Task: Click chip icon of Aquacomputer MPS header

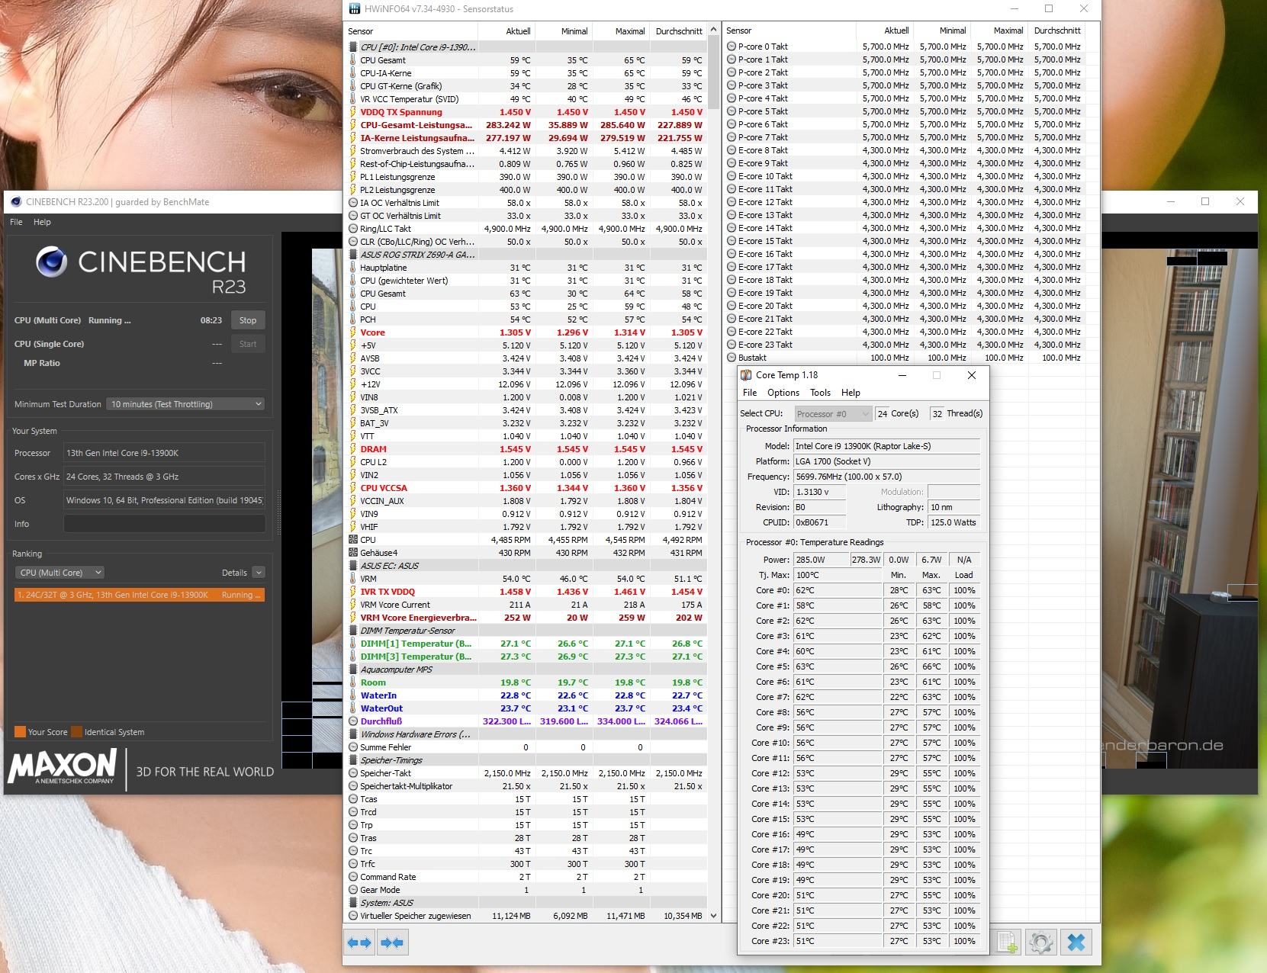Action: tap(352, 670)
